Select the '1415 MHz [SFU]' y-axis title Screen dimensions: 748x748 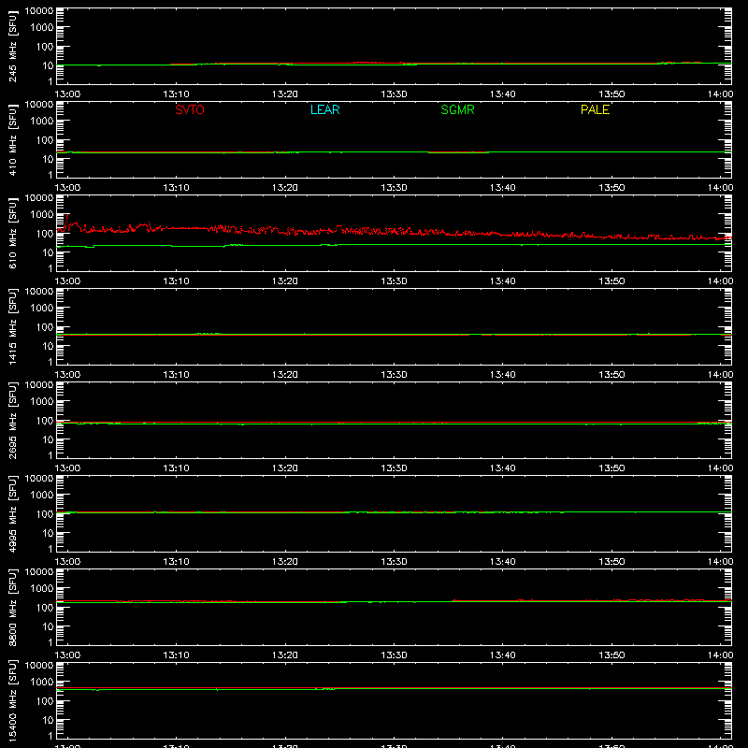click(12, 326)
